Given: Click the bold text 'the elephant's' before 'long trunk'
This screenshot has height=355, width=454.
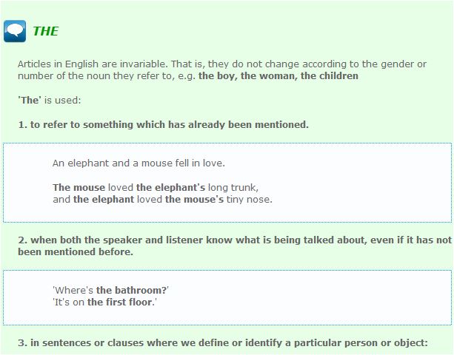Looking at the screenshot, I should 170,187.
